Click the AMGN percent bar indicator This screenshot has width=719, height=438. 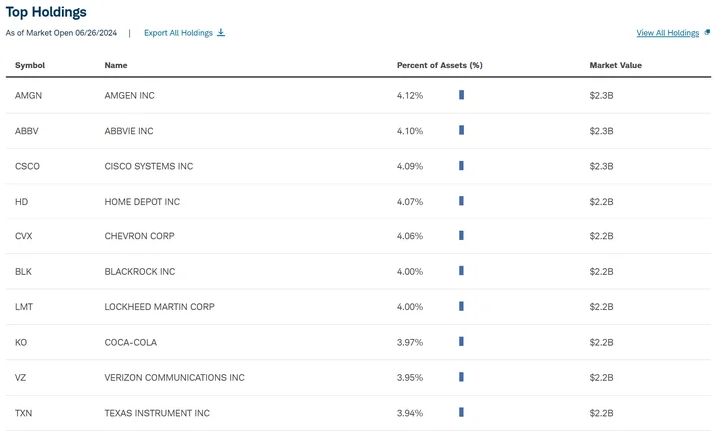coord(461,95)
